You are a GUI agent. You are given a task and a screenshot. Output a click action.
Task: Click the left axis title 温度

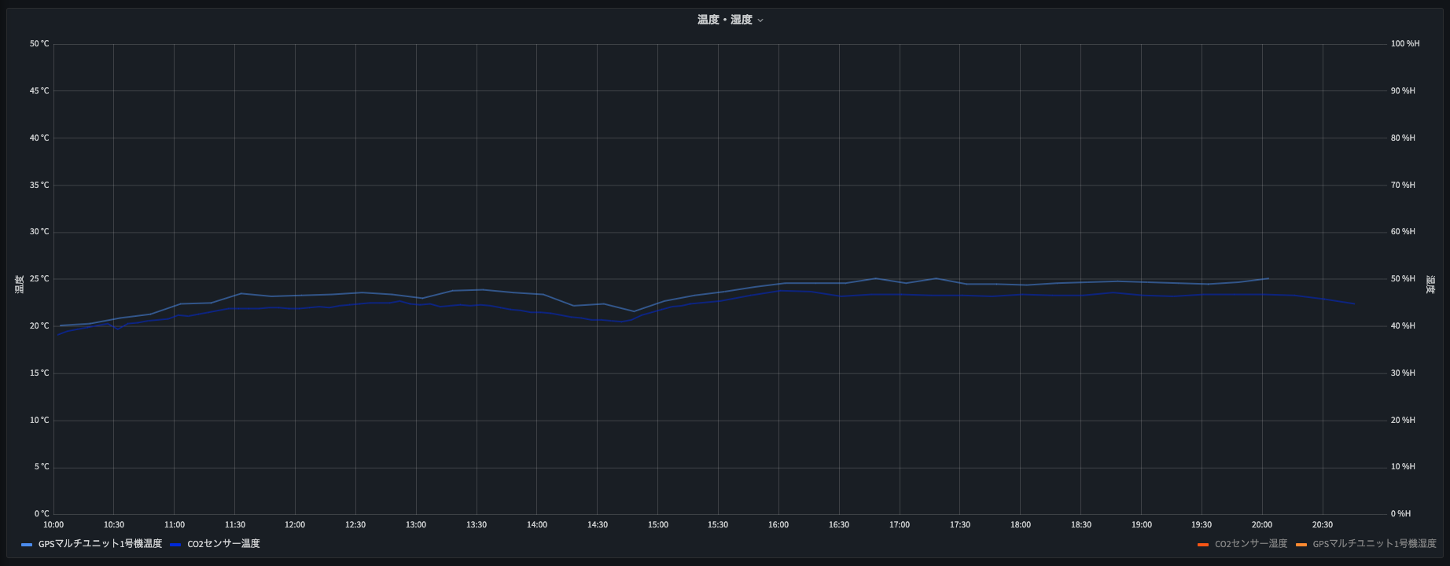(20, 285)
